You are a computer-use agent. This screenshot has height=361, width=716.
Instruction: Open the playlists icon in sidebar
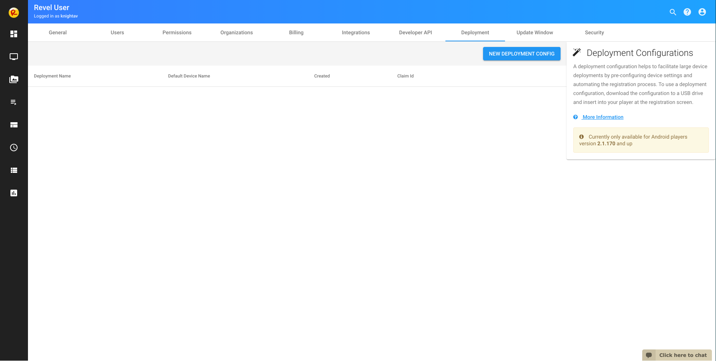click(x=14, y=102)
